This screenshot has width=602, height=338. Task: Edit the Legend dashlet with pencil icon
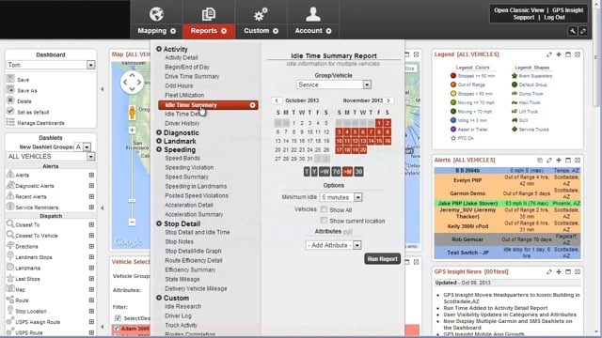tap(549, 54)
